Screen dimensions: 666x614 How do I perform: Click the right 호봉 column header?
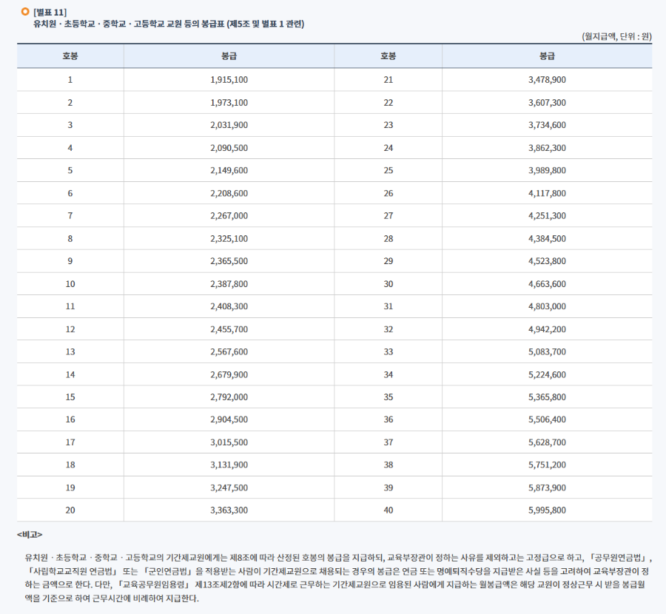(x=387, y=56)
